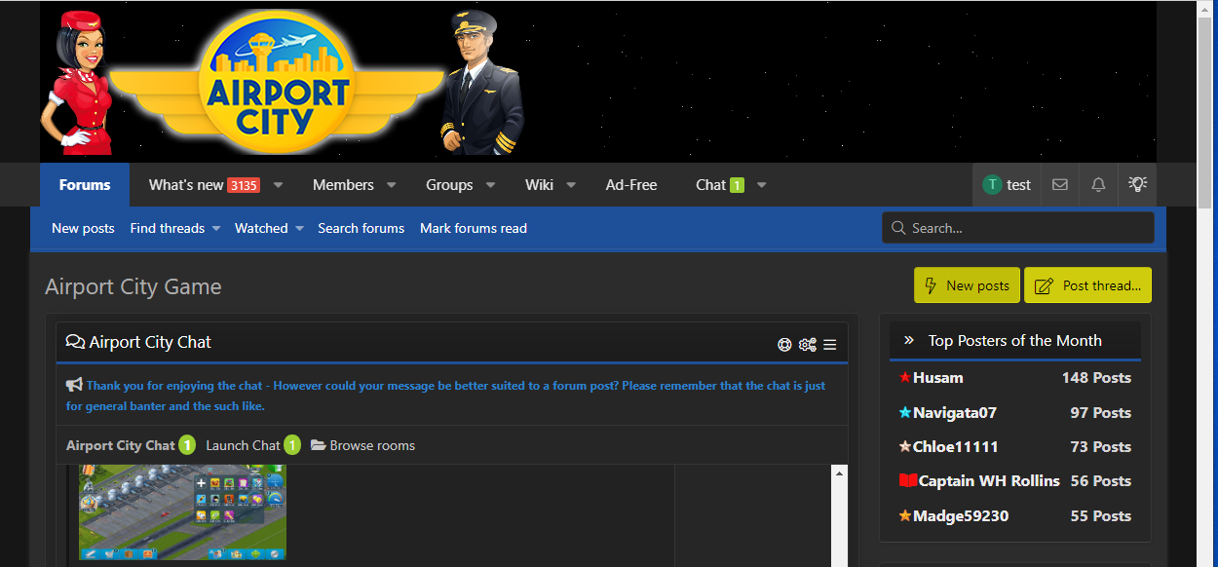The image size is (1218, 567).
Task: Open chat settings gears icon
Action: pyautogui.click(x=807, y=344)
